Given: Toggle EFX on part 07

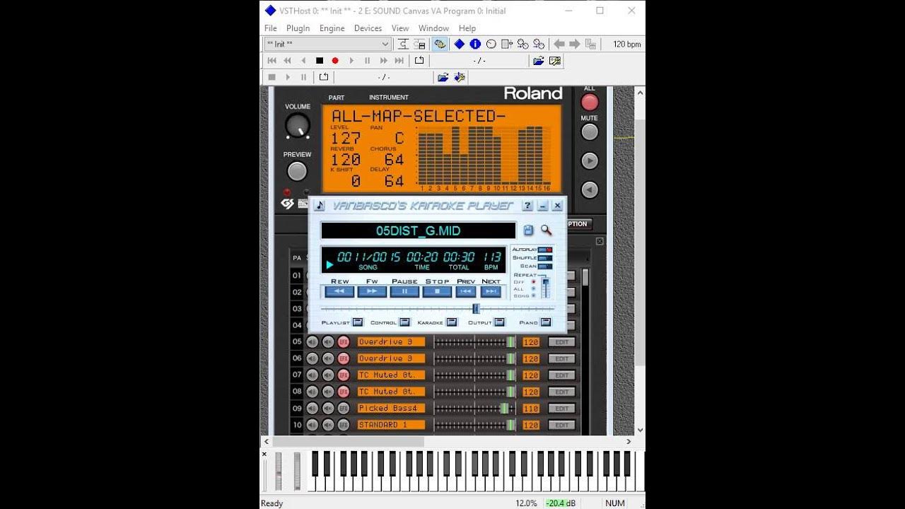Looking at the screenshot, I should tap(344, 375).
